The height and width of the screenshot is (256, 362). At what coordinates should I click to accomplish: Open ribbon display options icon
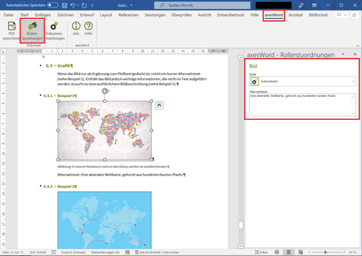click(314, 5)
